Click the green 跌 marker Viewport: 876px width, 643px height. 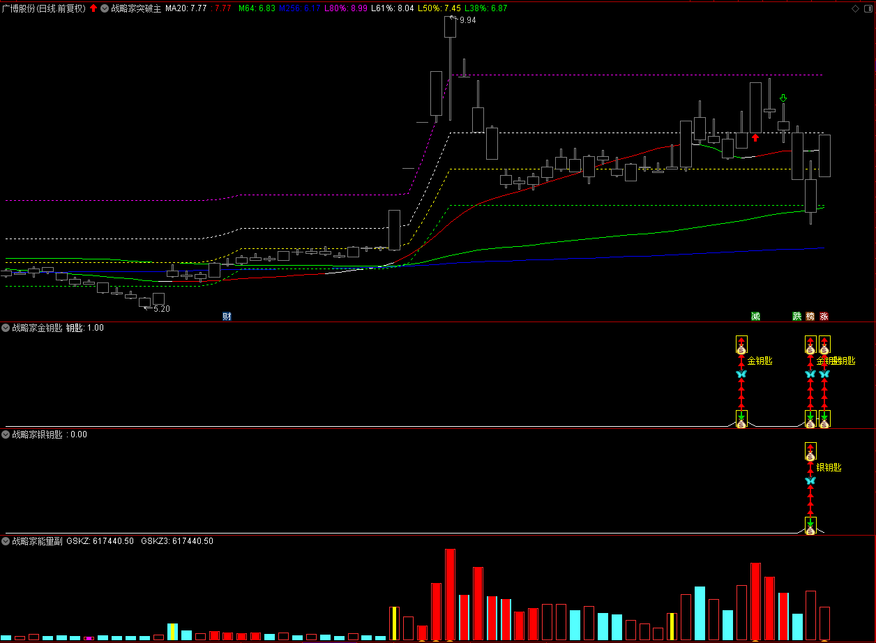[x=796, y=316]
